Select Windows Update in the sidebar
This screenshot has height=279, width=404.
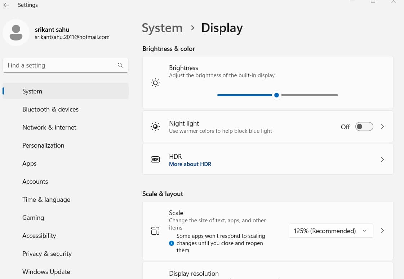pos(46,272)
